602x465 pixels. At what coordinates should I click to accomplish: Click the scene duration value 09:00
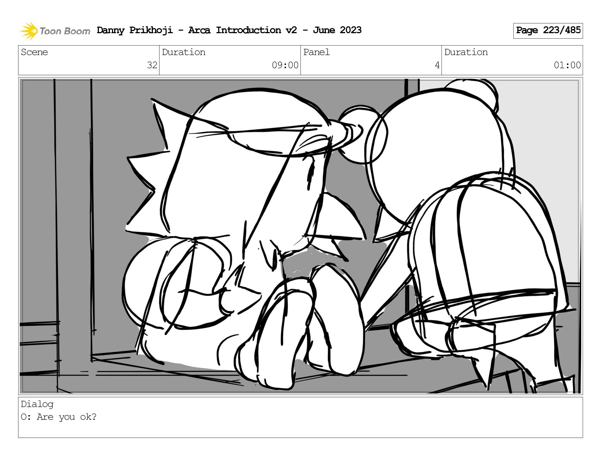click(285, 65)
